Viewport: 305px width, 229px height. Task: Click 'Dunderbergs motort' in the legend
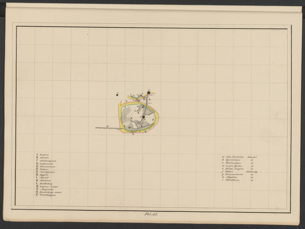pyautogui.click(x=51, y=192)
